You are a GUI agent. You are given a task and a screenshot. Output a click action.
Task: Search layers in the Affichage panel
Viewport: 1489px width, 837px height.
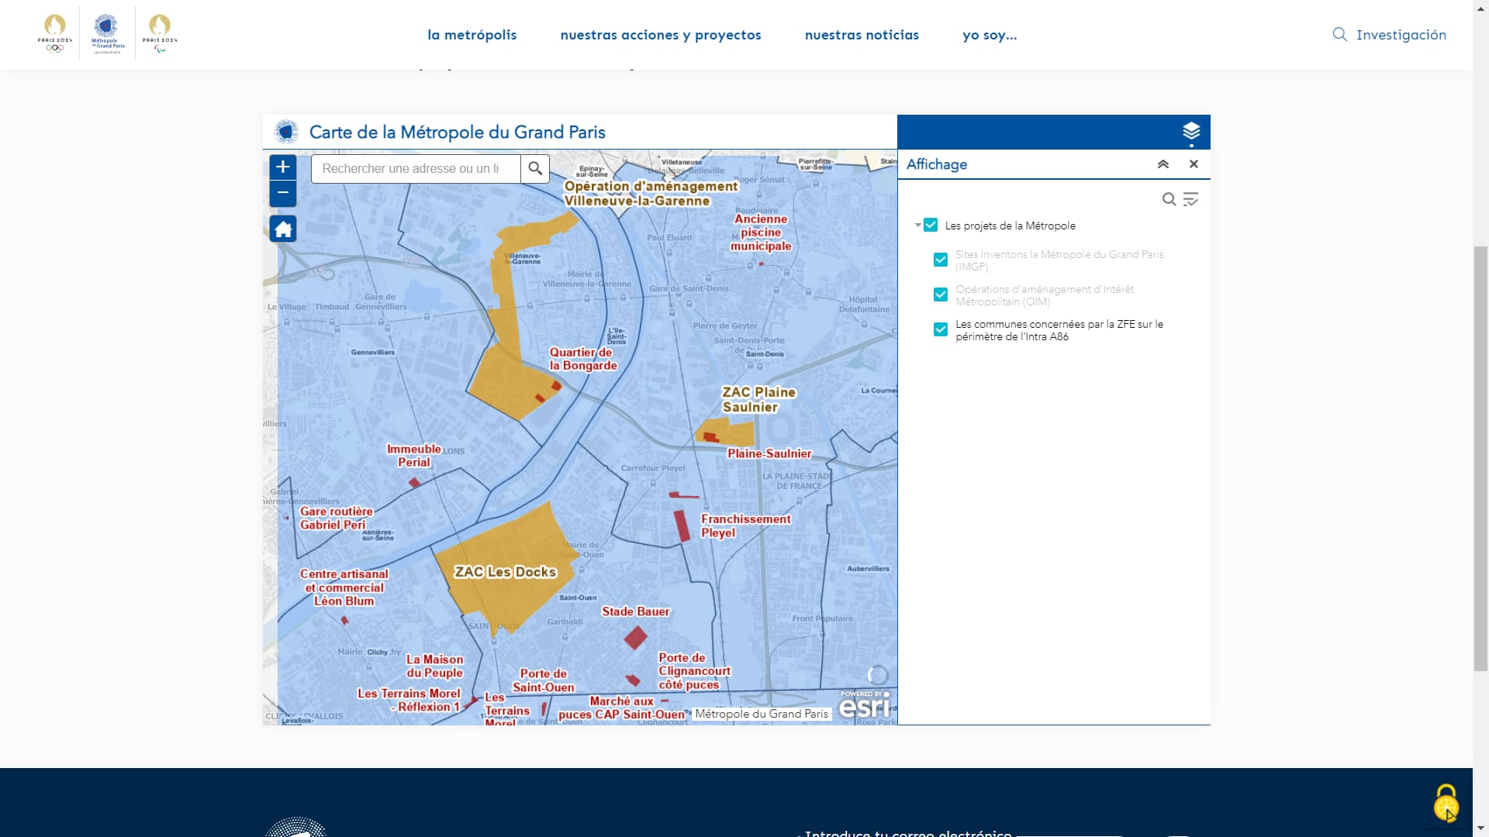(1169, 199)
